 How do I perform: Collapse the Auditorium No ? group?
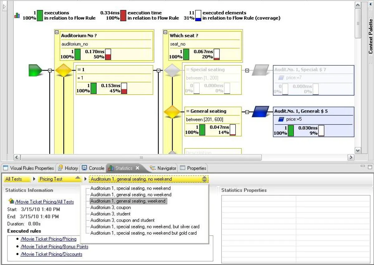pyautogui.click(x=57, y=32)
